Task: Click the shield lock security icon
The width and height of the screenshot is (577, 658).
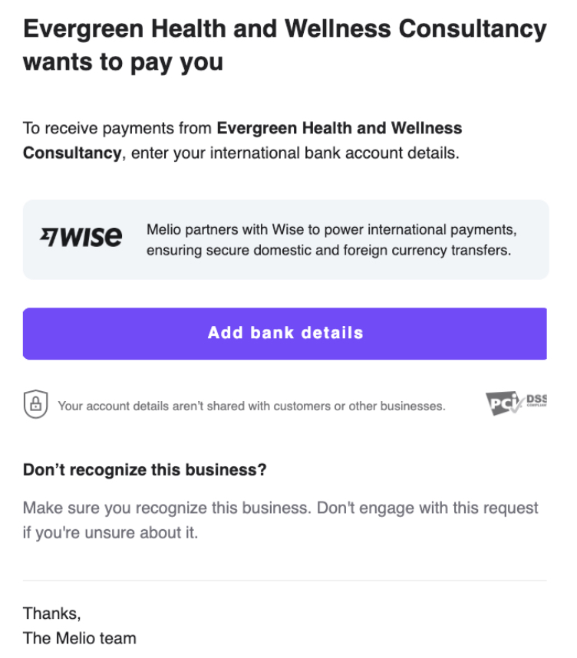Action: coord(36,404)
